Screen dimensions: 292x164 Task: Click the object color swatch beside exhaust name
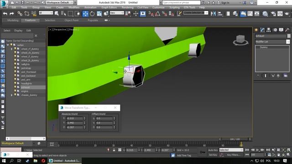click(289, 36)
